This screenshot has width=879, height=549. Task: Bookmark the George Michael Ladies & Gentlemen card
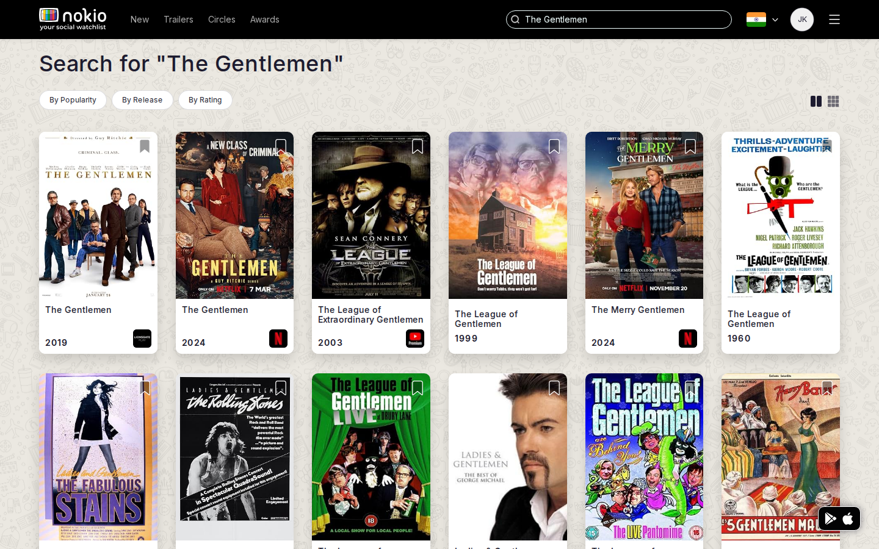pyautogui.click(x=554, y=388)
